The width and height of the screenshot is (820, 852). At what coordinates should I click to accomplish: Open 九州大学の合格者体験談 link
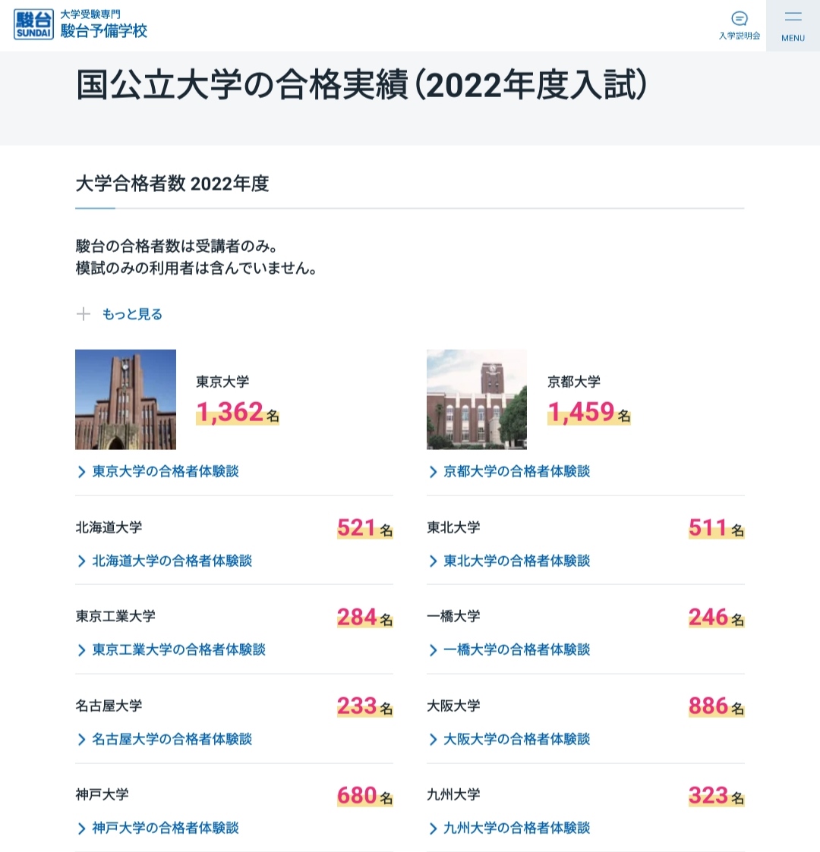click(x=516, y=828)
